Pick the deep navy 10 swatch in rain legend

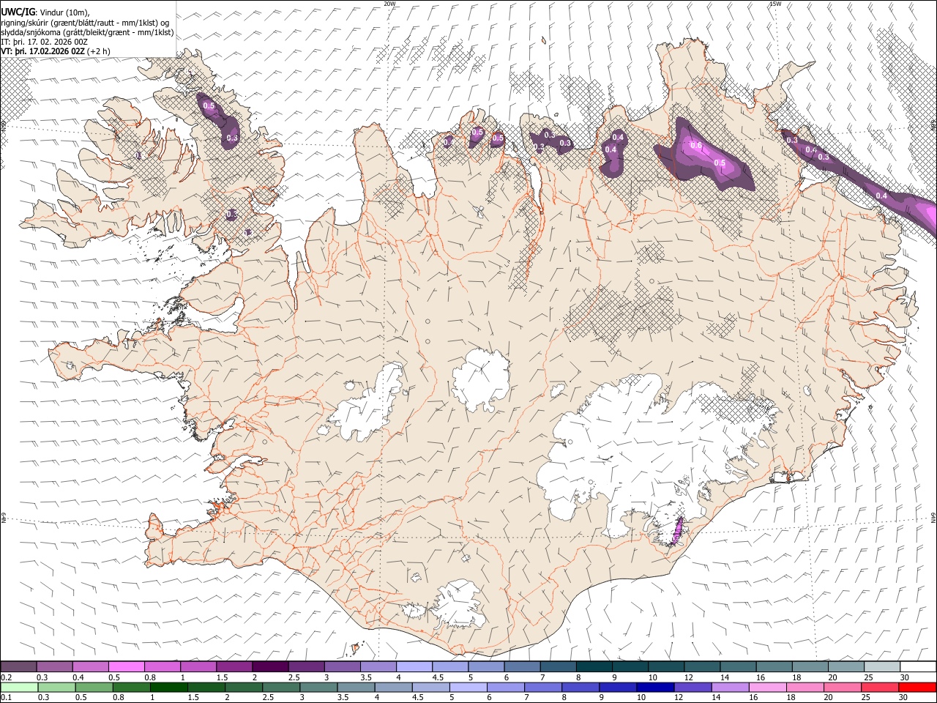click(655, 687)
